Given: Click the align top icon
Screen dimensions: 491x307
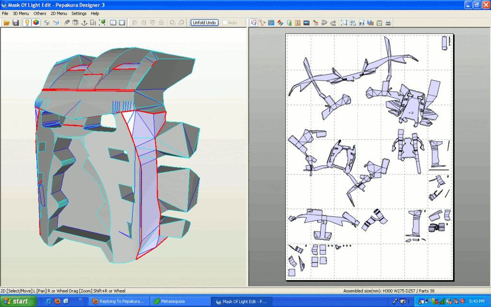Looking at the screenshot, I should point(152,23).
